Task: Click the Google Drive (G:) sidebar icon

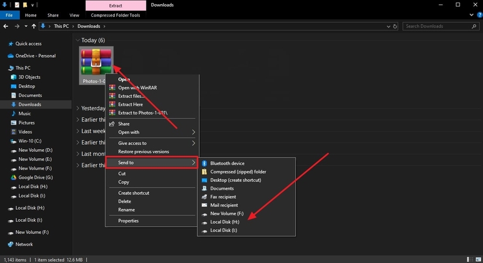Action: coord(13,177)
